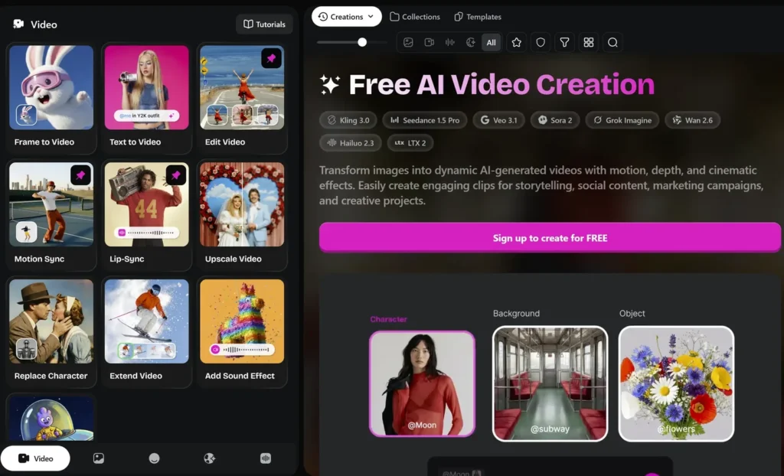This screenshot has width=784, height=476.
Task: Open the Upscale Video tool
Action: (x=242, y=215)
